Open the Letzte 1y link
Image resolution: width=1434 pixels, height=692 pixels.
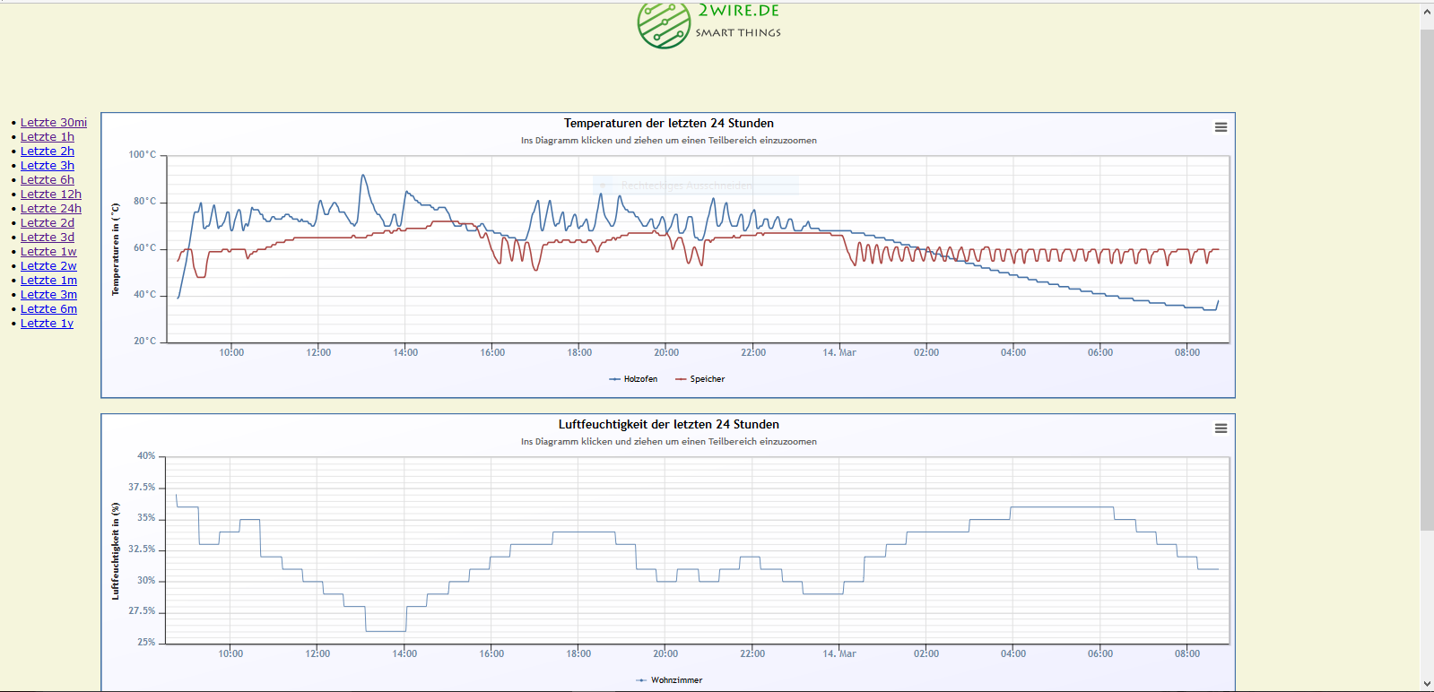click(47, 324)
